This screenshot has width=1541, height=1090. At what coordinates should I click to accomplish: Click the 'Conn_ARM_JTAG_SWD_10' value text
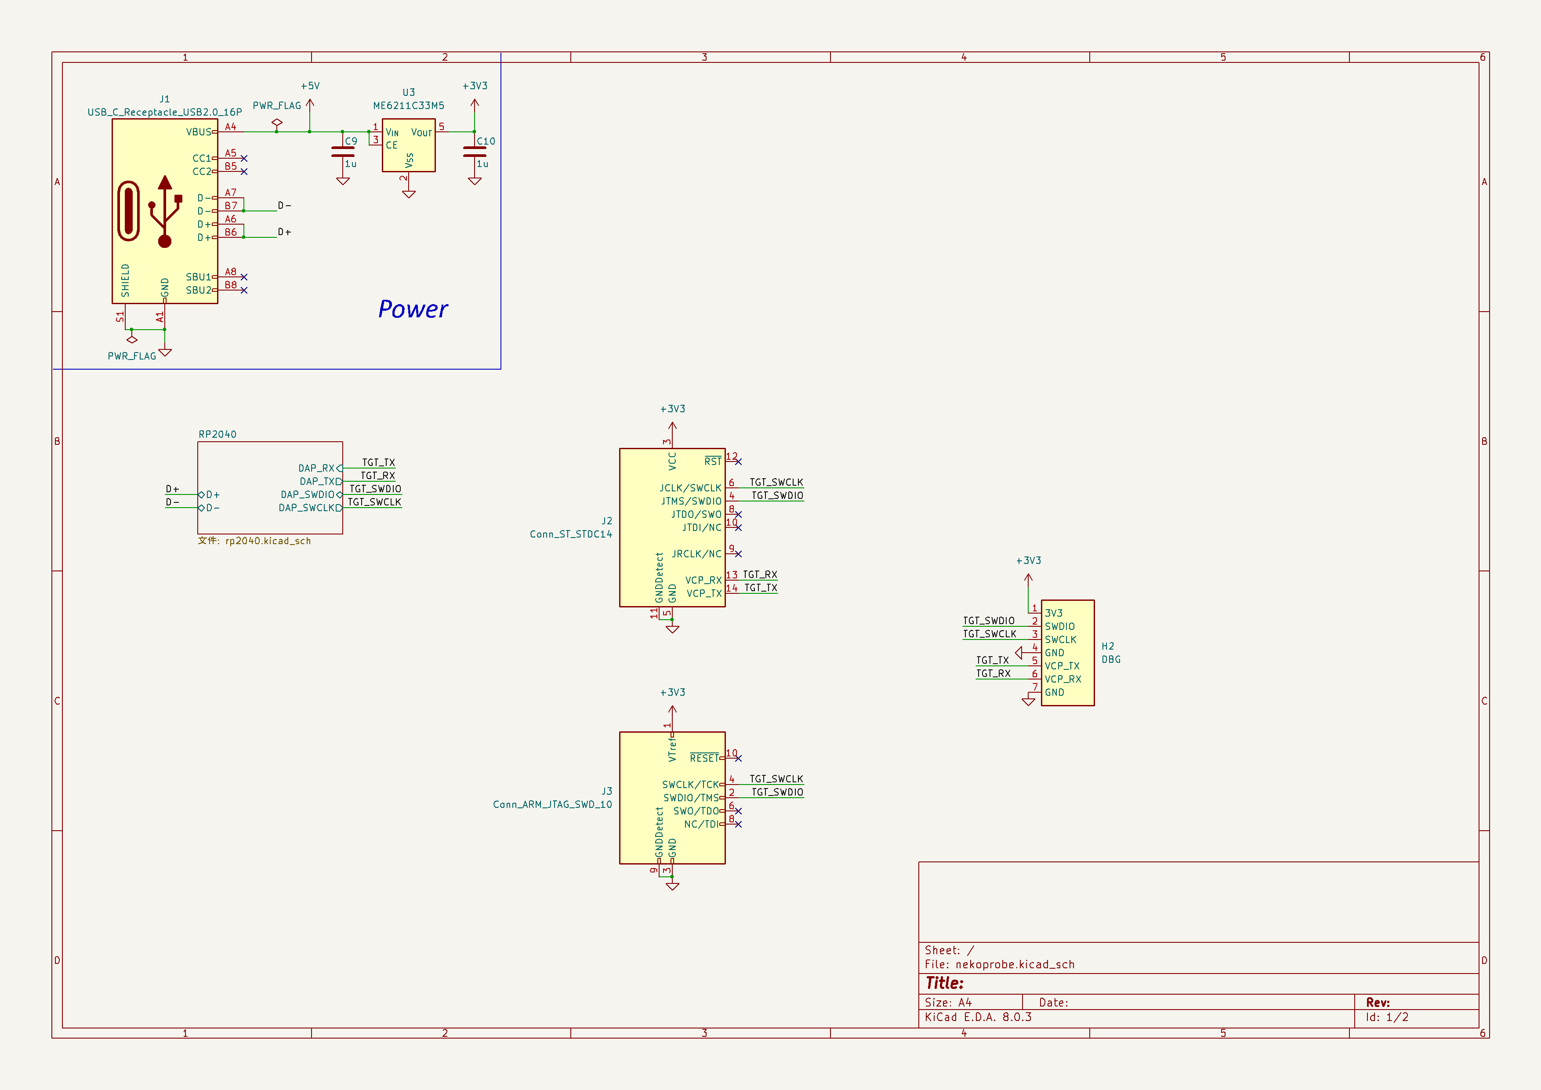pos(552,804)
